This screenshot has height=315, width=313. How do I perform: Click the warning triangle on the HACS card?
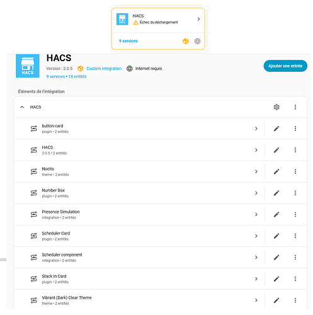pyautogui.click(x=135, y=23)
